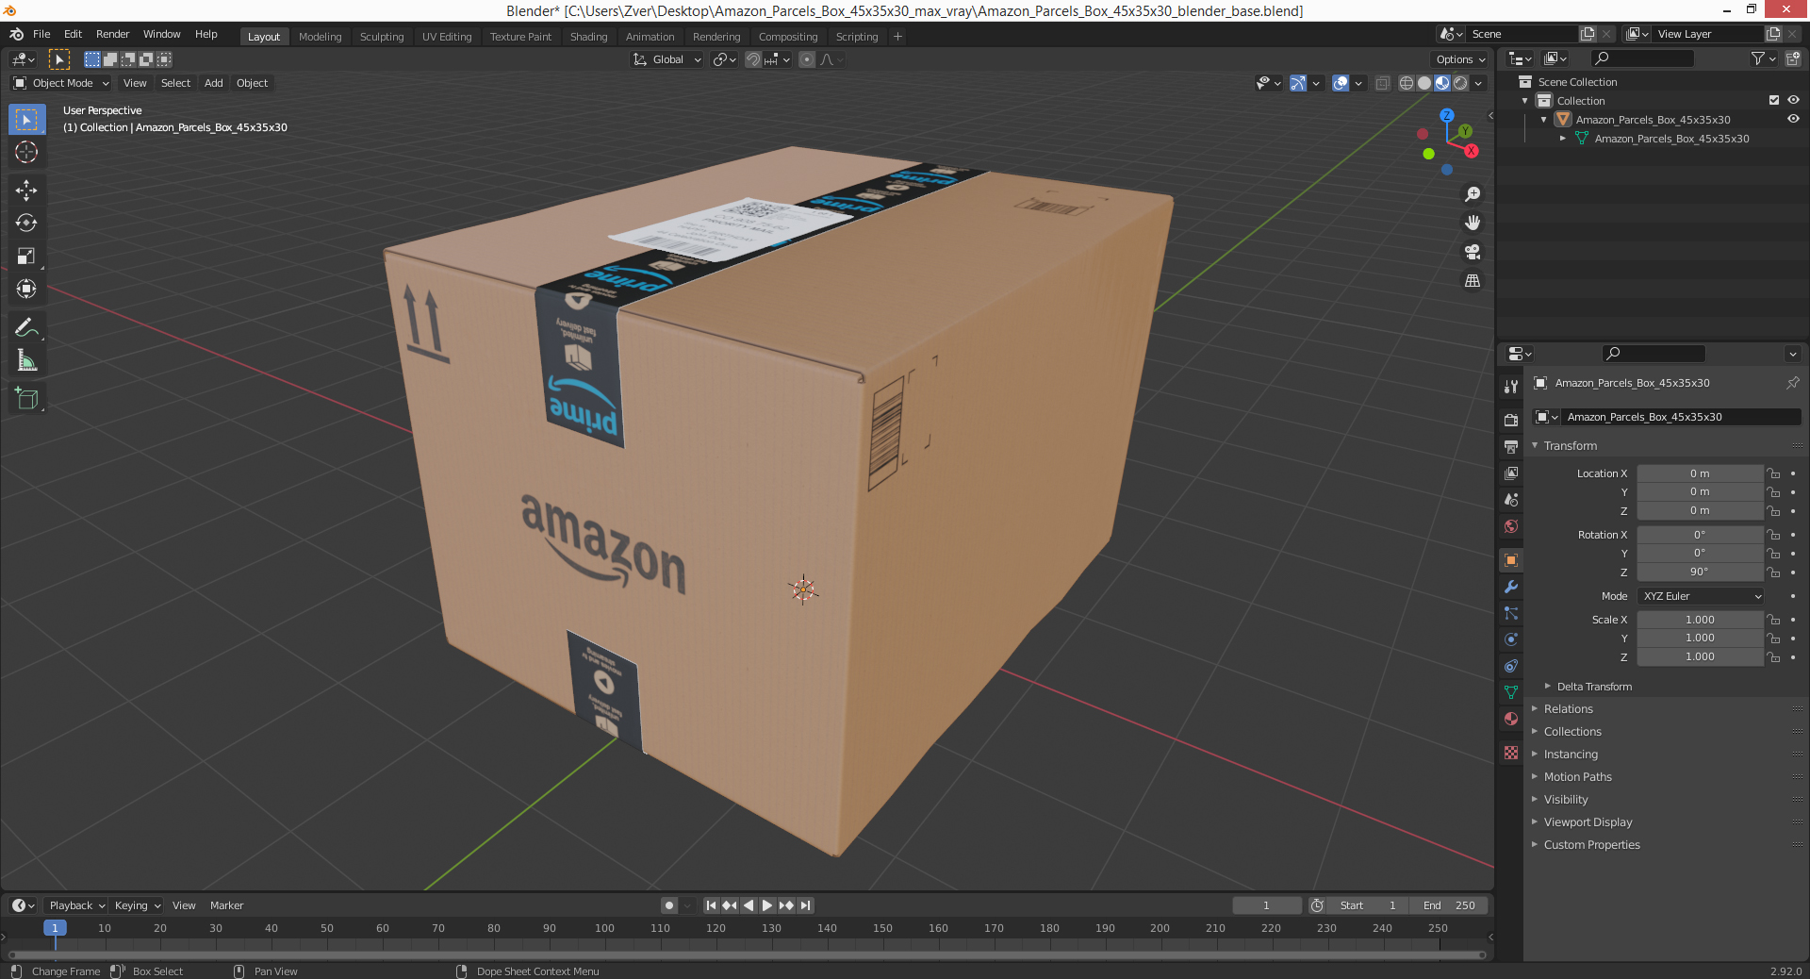Open World properties globe tab
1810x979 pixels.
click(1511, 526)
